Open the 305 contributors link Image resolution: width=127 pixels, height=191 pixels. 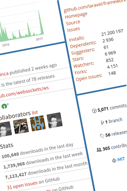[x=115, y=147]
